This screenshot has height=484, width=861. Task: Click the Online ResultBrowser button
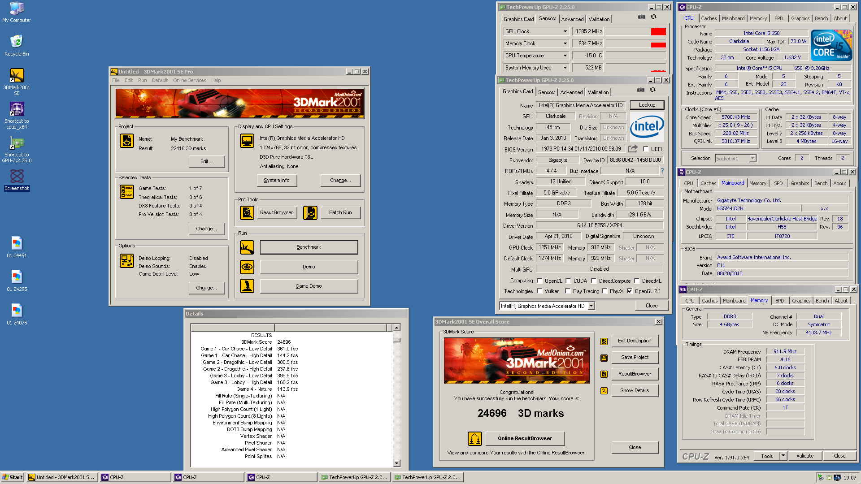point(525,438)
